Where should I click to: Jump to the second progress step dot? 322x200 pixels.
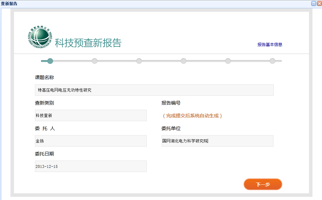(95, 61)
